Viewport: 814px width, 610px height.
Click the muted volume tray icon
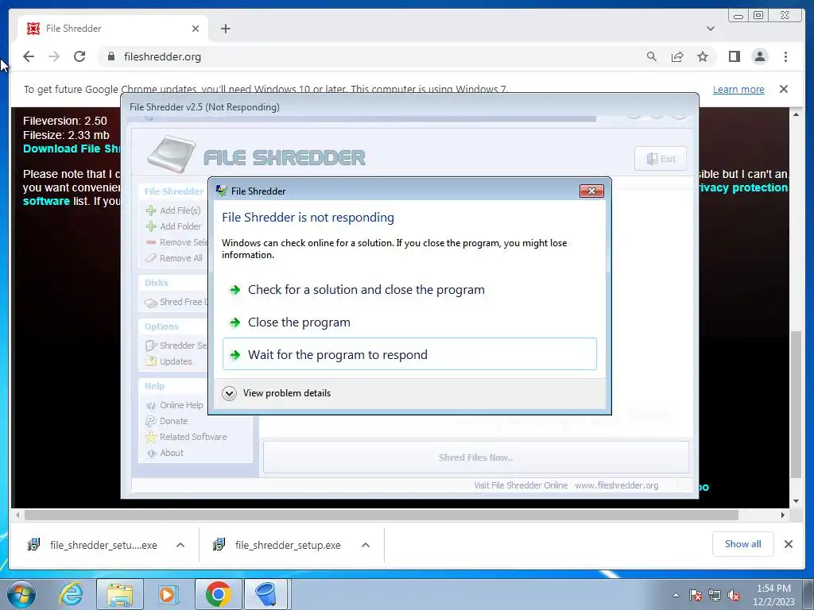pos(734,595)
